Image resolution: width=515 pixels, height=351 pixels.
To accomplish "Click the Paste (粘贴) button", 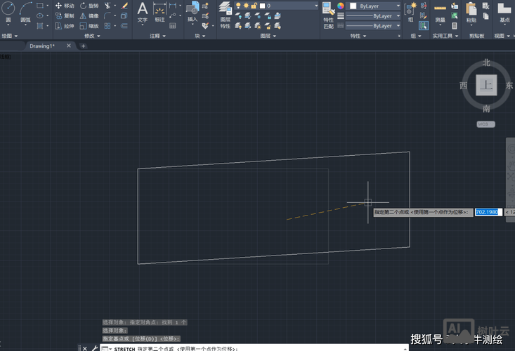I will click(x=471, y=12).
